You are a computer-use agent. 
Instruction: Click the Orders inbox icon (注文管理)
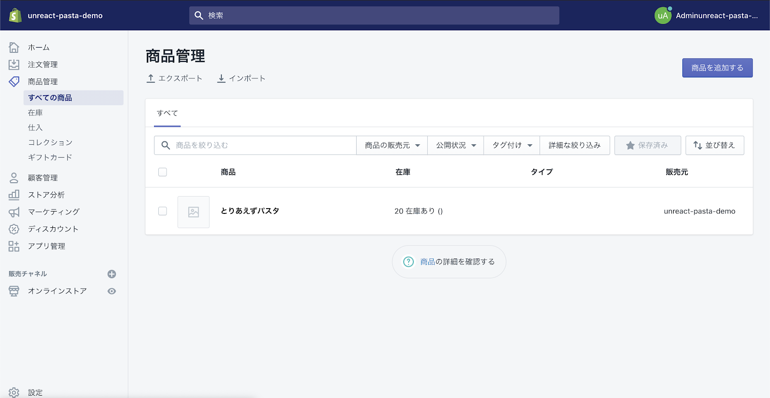coord(14,64)
